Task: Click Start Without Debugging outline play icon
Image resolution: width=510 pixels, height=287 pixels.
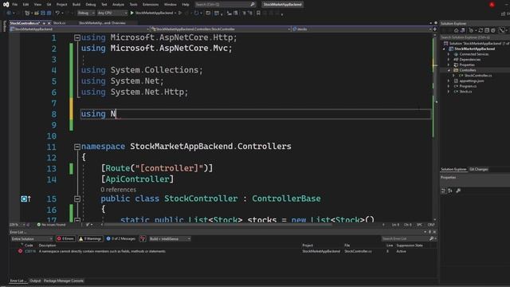Action: click(x=180, y=13)
